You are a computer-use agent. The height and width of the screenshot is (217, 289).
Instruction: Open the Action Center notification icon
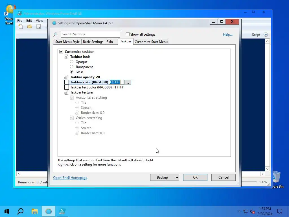coord(280,211)
